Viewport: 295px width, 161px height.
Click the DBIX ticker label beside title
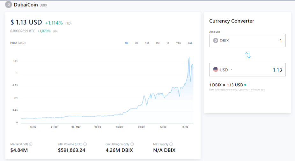pyautogui.click(x=43, y=5)
